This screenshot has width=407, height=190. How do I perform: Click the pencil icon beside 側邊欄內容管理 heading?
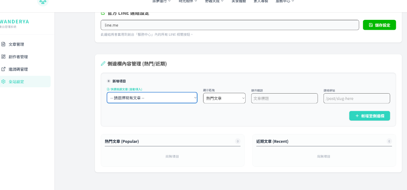point(103,63)
